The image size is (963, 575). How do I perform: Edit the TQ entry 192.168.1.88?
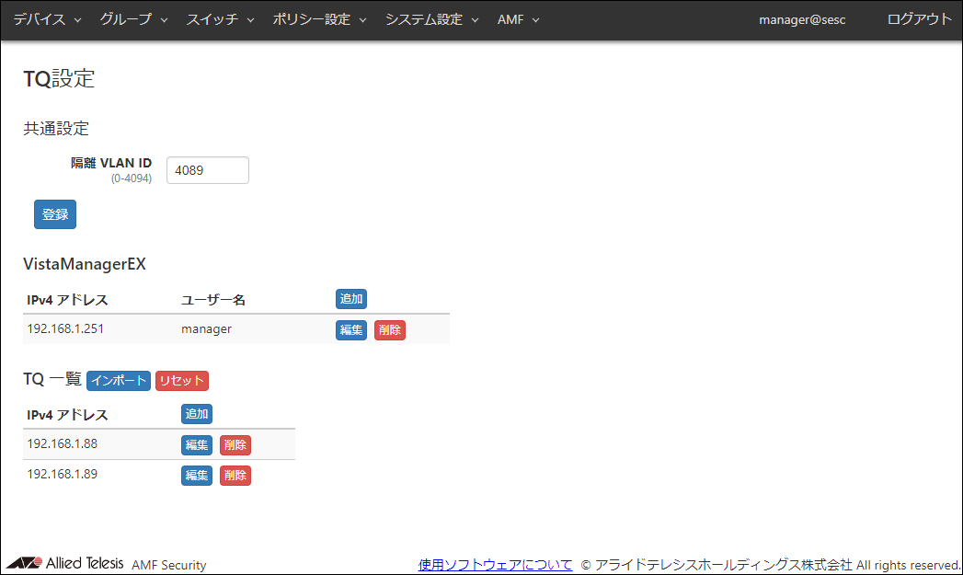point(197,445)
